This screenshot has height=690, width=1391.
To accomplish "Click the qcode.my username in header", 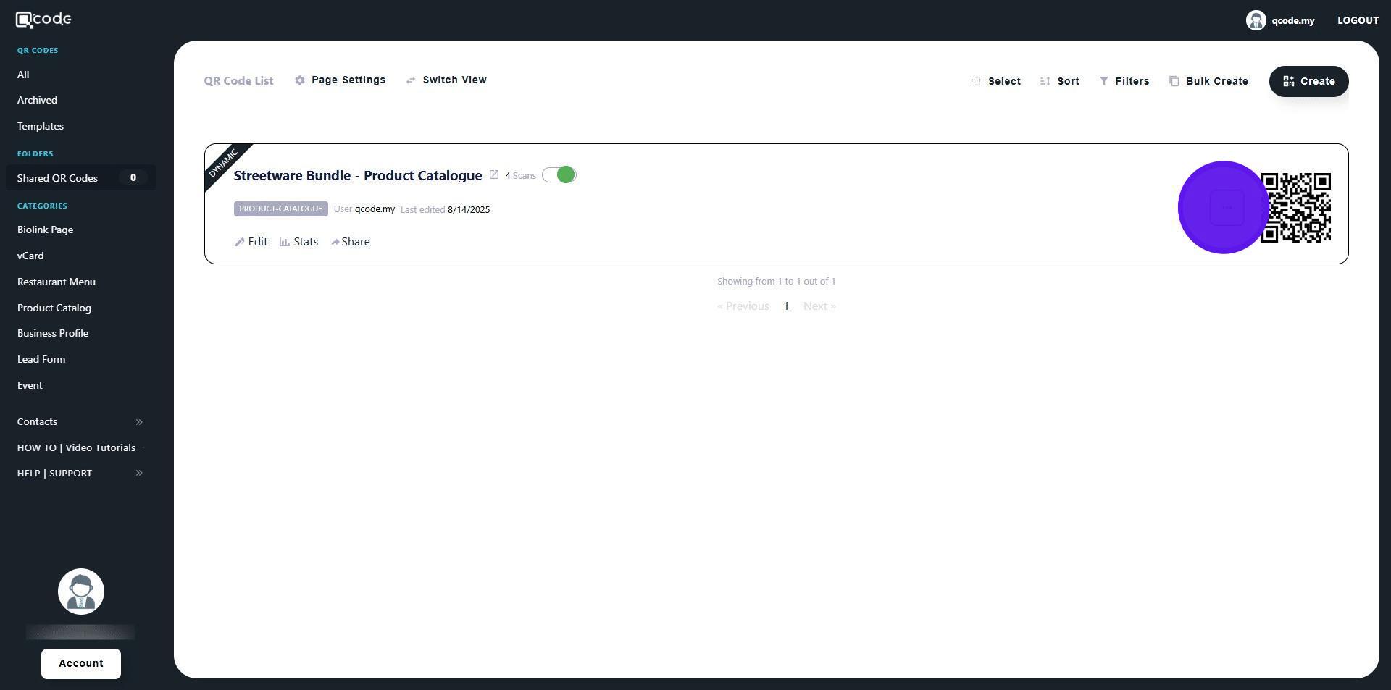I will point(1292,20).
